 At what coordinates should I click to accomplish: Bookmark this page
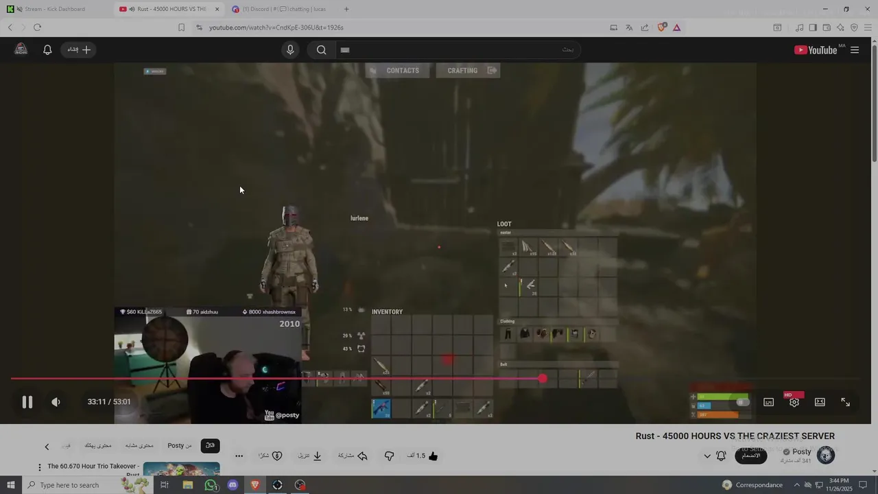pos(181,27)
